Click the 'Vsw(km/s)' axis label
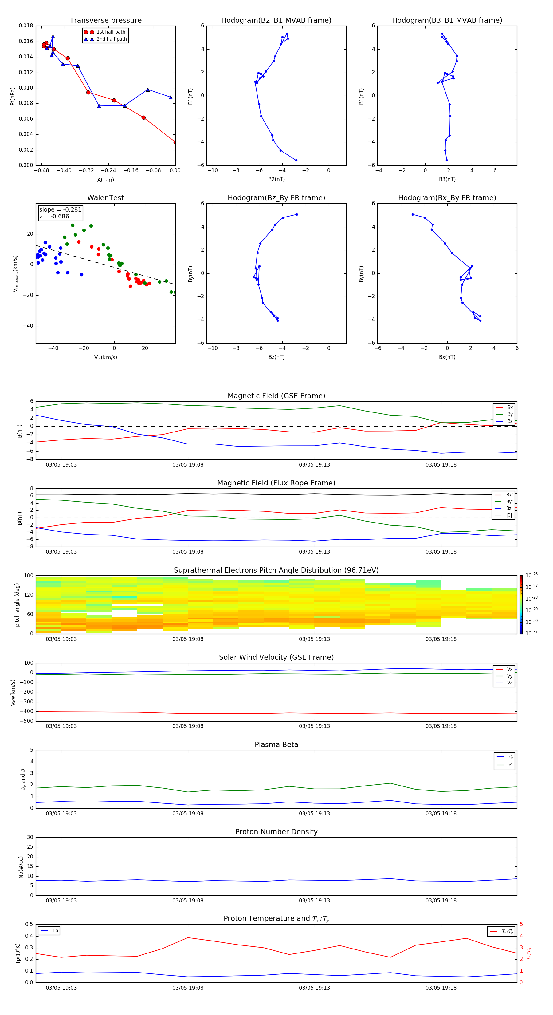Image resolution: width=553 pixels, height=1015 pixels. [x=13, y=692]
